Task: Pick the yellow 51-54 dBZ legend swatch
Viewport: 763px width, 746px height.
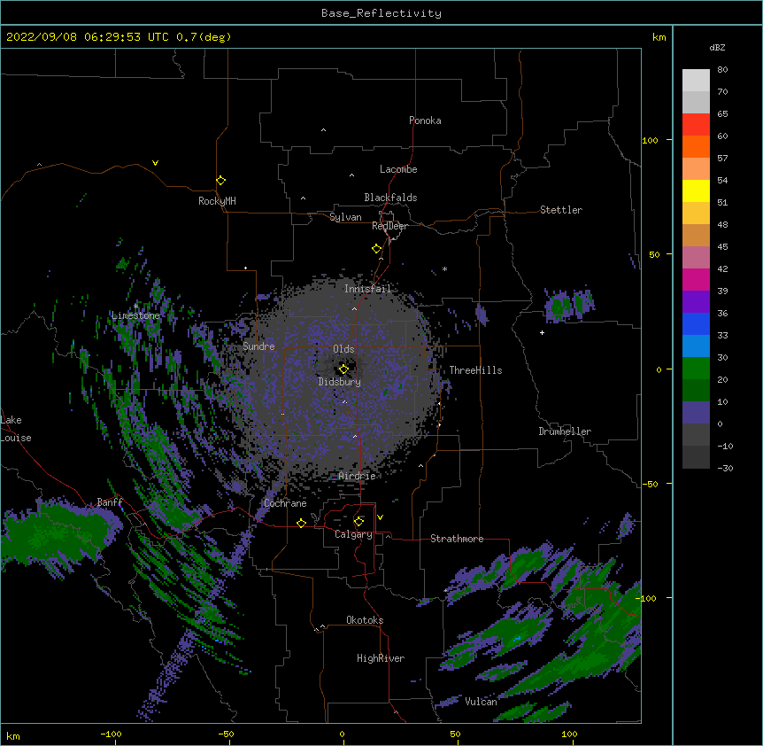Action: pyautogui.click(x=696, y=191)
